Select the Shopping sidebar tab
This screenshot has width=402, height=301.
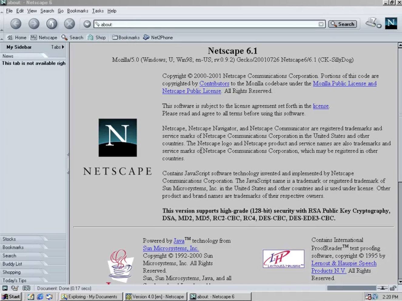click(x=24, y=272)
